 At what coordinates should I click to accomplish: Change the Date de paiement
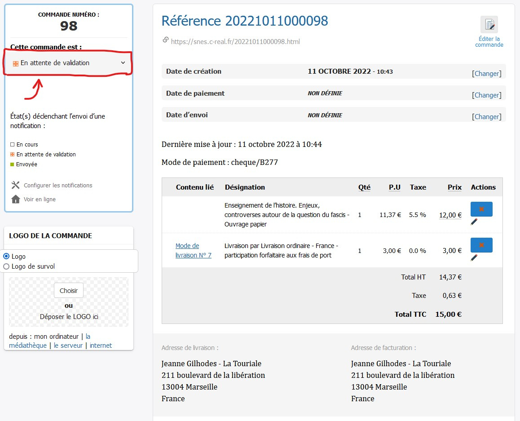pos(486,95)
